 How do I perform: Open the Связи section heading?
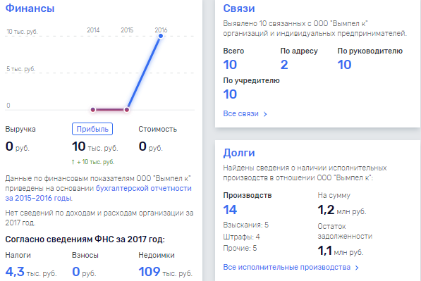pyautogui.click(x=239, y=8)
